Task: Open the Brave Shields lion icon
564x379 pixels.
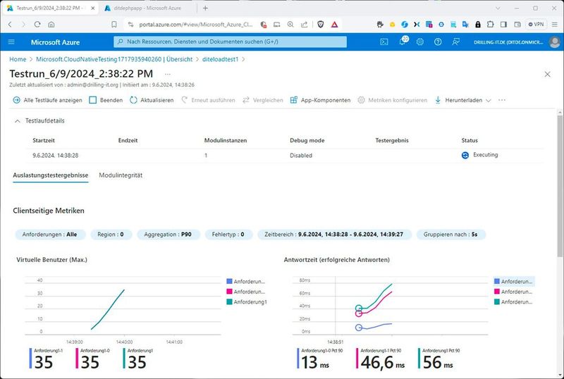Action: point(321,25)
